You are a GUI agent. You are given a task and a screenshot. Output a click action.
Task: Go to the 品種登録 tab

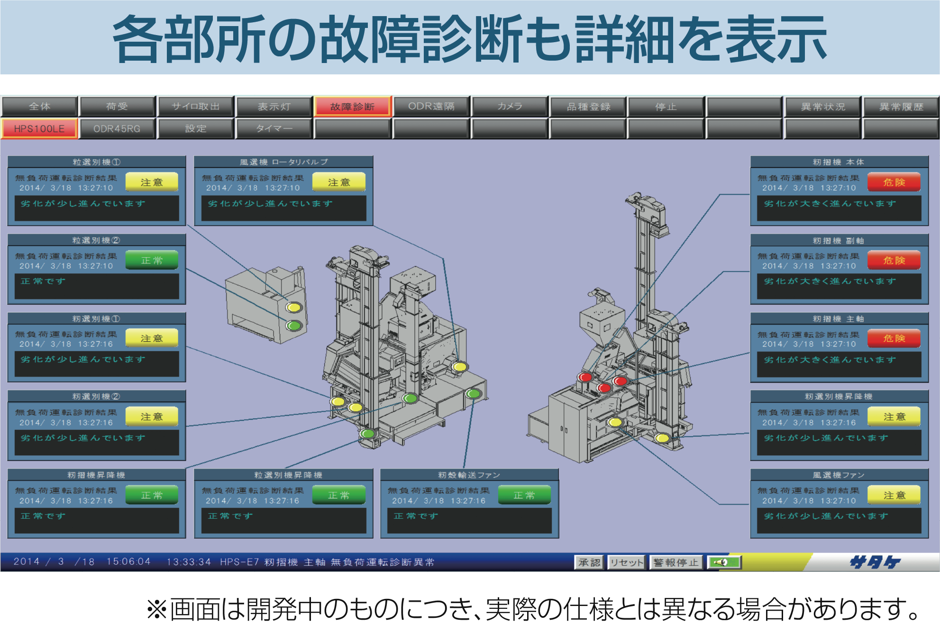coord(588,107)
